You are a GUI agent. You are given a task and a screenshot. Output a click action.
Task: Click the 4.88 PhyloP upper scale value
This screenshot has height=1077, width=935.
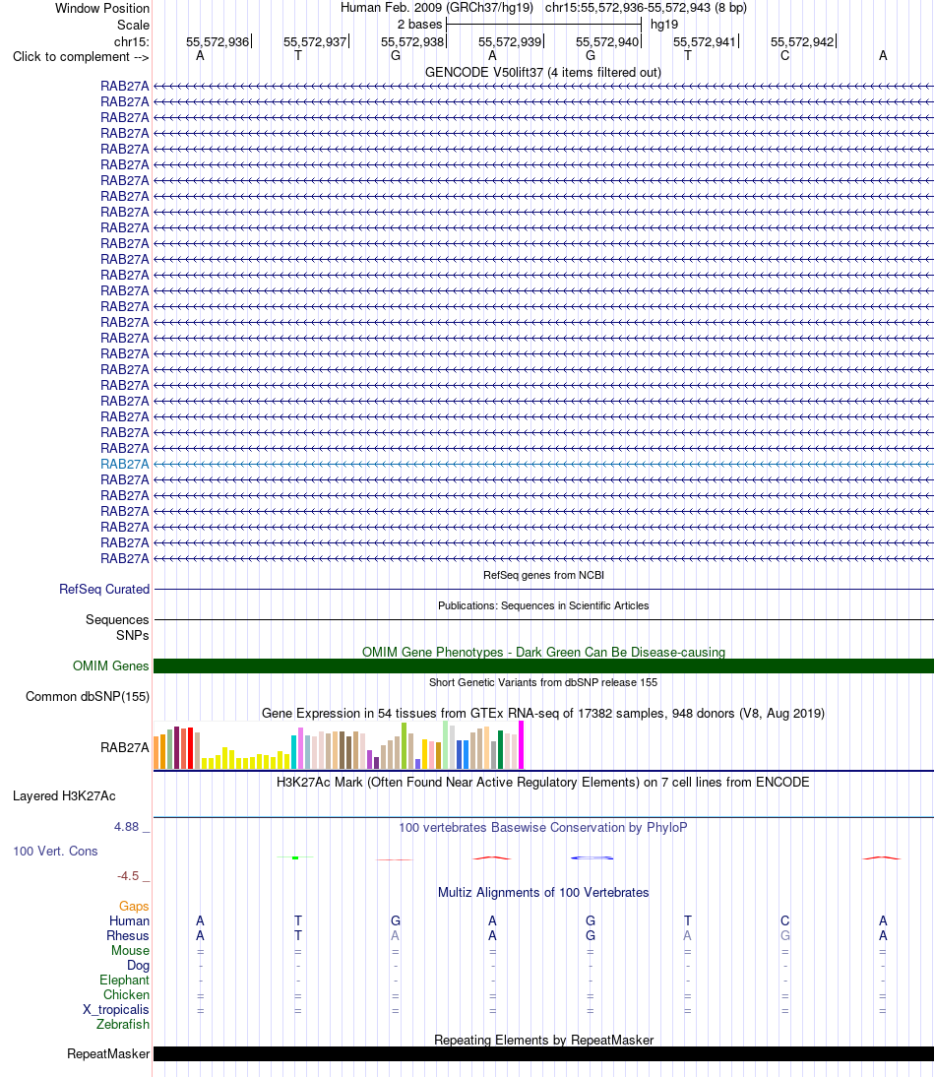tap(126, 827)
